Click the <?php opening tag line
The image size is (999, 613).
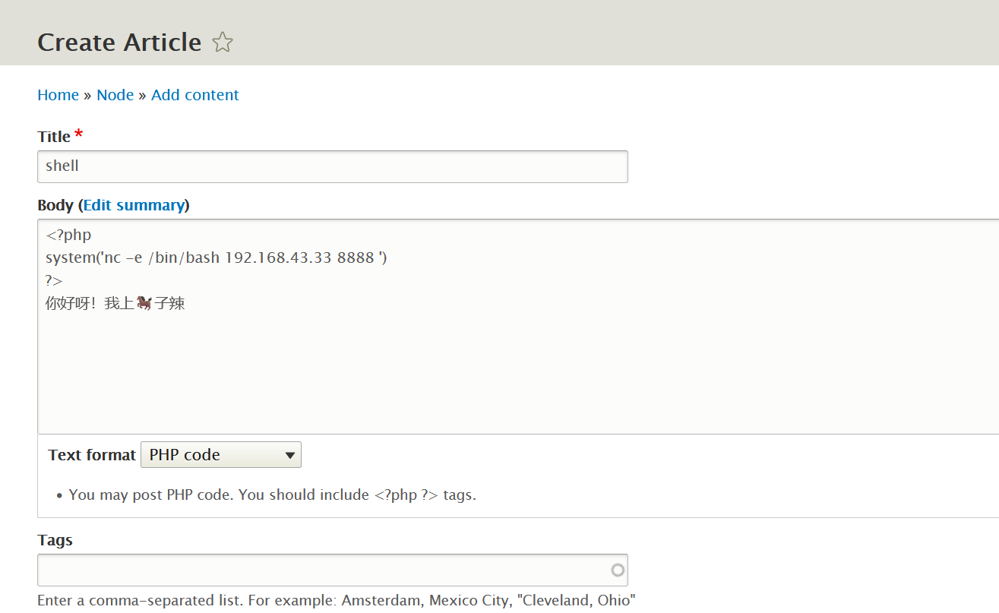(68, 235)
